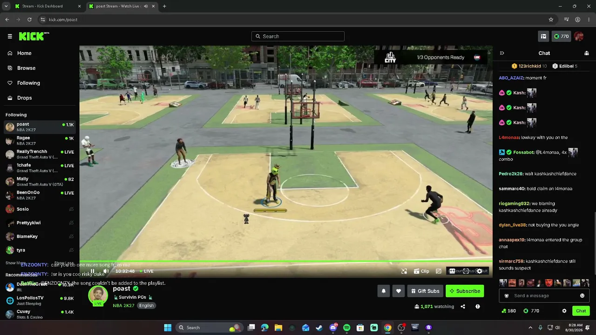This screenshot has height=335, width=596.
Task: Open the Windows Start menu
Action: pyautogui.click(x=168, y=328)
